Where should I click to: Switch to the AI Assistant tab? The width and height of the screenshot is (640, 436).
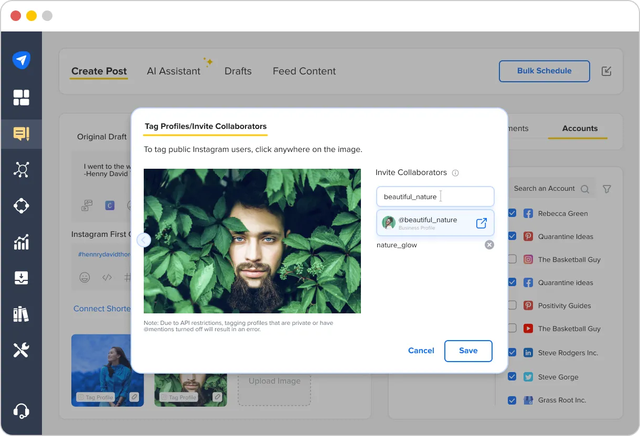(x=174, y=71)
